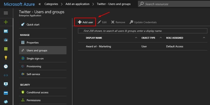Open the yellow key icon in sidebar

(6, 58)
